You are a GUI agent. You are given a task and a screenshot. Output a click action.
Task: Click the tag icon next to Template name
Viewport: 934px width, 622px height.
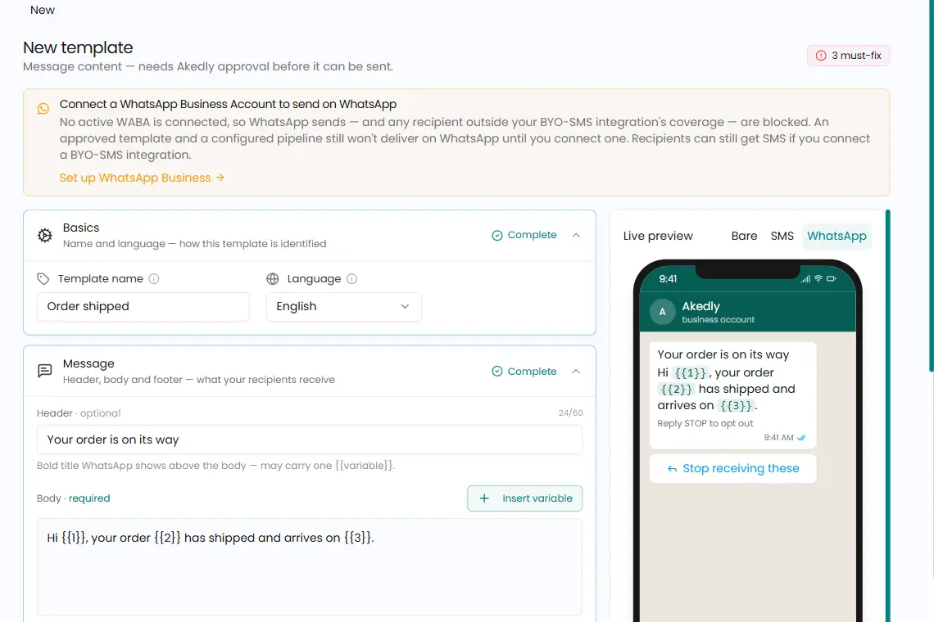point(43,278)
